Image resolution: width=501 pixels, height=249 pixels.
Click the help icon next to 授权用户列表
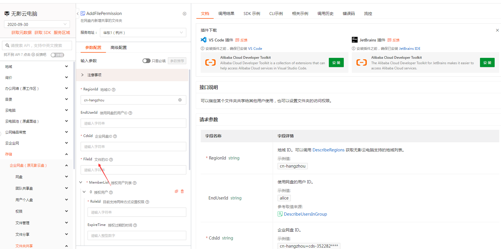[134, 183]
